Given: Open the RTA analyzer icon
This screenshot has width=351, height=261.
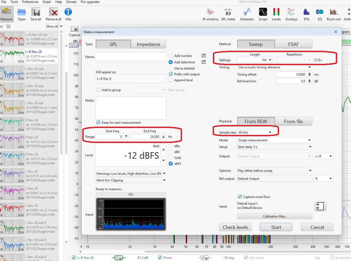Looking at the screenshot, I should click(306, 14).
